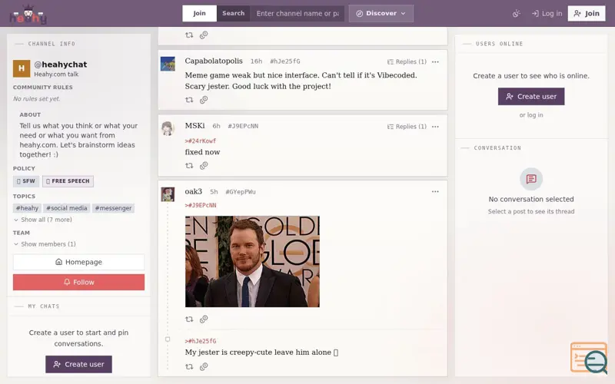Image resolution: width=615 pixels, height=384 pixels.
Task: Click the conversation bubble icon
Action: tap(531, 179)
